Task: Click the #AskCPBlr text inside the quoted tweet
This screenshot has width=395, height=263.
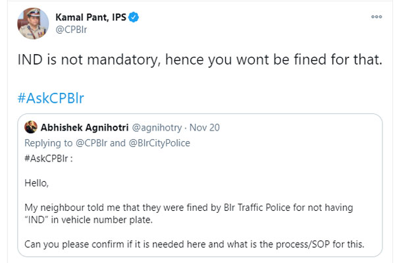Action: (x=46, y=159)
